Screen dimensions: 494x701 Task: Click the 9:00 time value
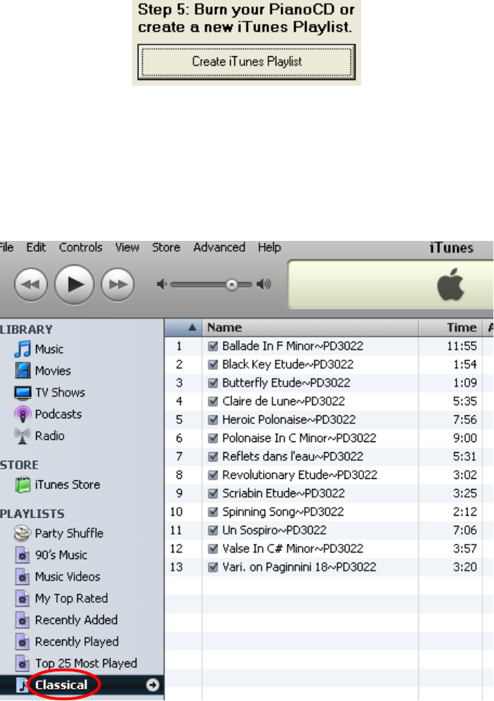click(465, 438)
